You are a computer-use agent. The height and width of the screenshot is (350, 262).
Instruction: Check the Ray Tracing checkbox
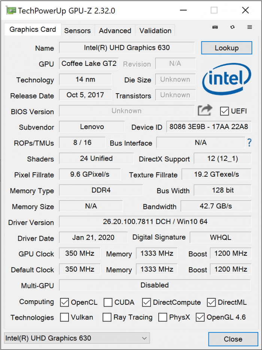click(x=107, y=317)
